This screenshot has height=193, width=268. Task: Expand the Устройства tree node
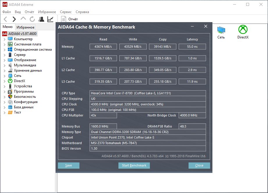coord(5,86)
